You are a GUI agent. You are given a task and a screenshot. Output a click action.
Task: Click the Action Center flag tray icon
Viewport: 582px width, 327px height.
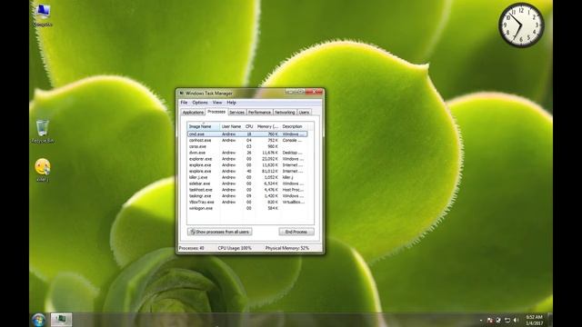490,321
